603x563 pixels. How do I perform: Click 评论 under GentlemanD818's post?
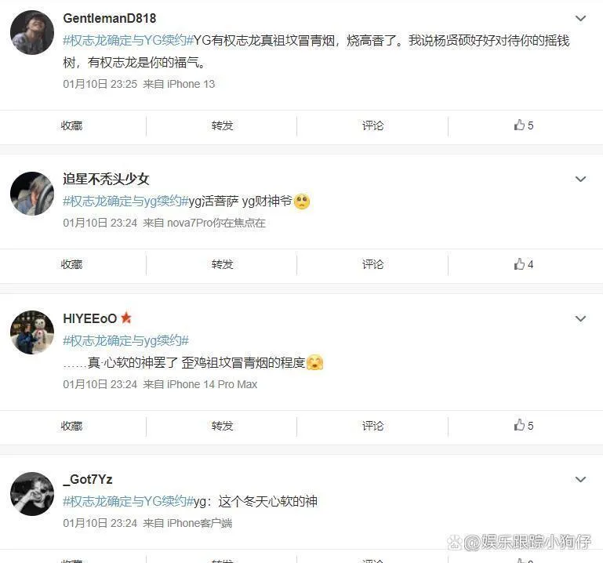tap(372, 125)
